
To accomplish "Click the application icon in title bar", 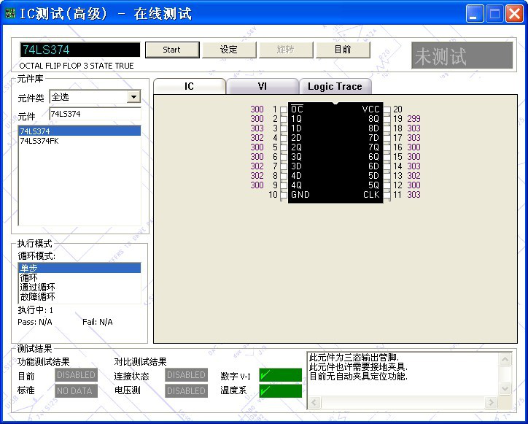I will point(10,13).
